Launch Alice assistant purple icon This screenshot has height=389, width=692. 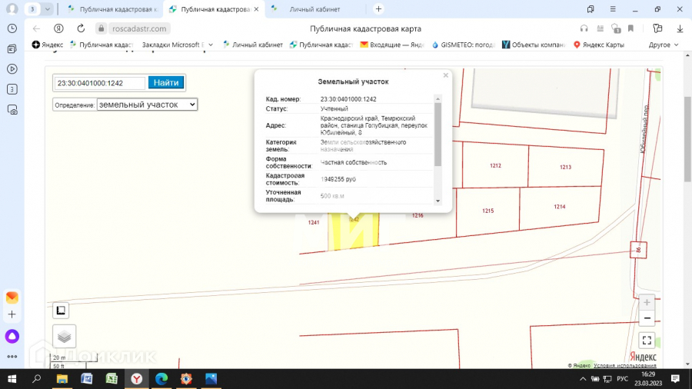tap(12, 336)
